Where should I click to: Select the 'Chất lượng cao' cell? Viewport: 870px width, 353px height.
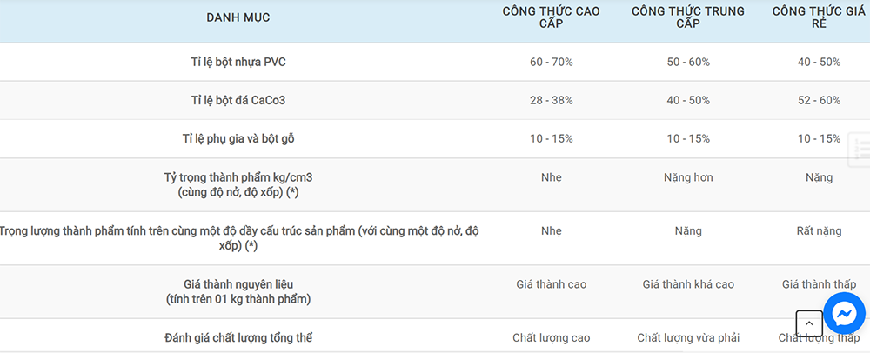[551, 337]
